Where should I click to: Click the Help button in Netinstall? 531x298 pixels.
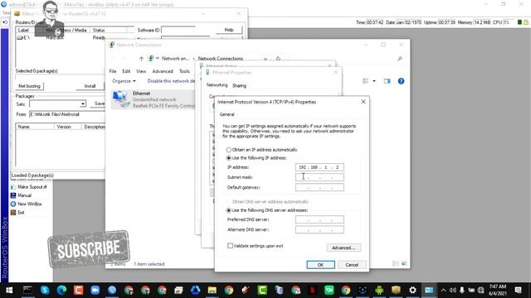click(x=229, y=30)
